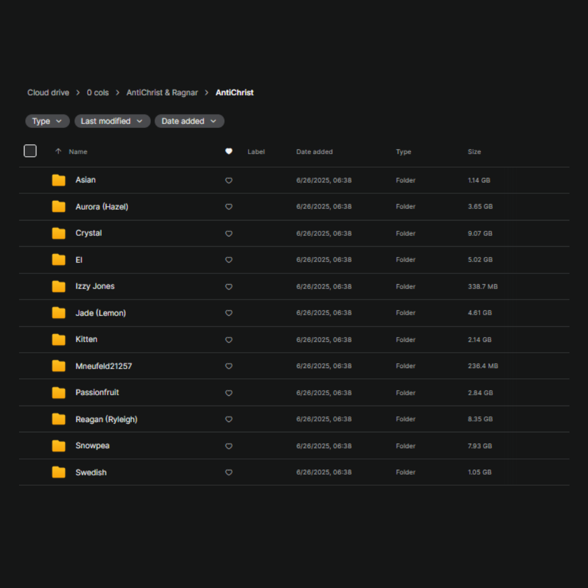Toggle favorite heart on the El row

(x=229, y=260)
